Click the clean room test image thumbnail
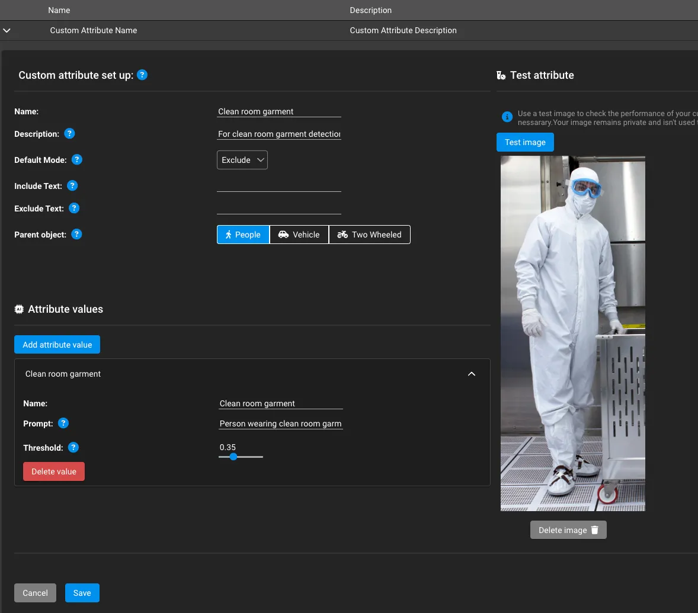This screenshot has width=698, height=613. click(x=573, y=333)
